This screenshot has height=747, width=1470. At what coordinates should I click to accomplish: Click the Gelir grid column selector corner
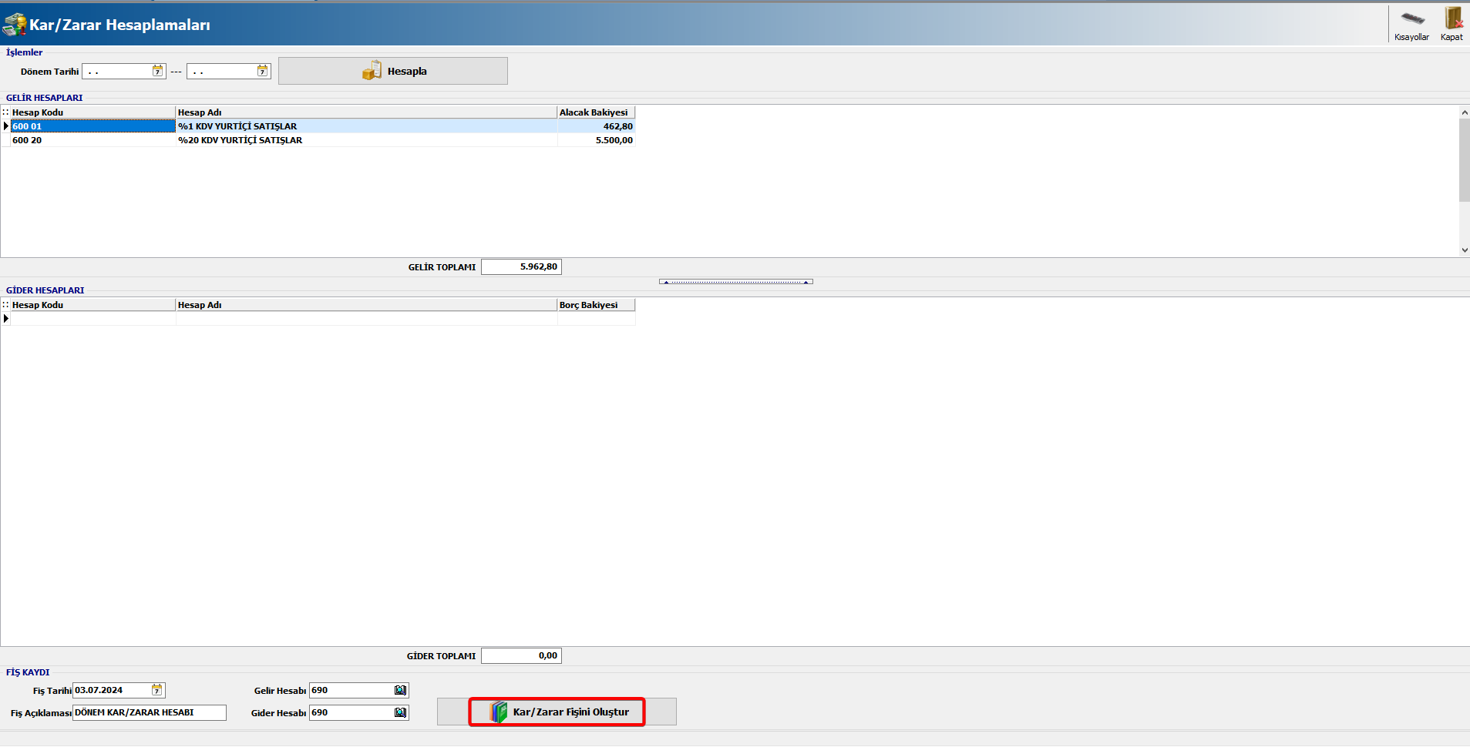(5, 112)
